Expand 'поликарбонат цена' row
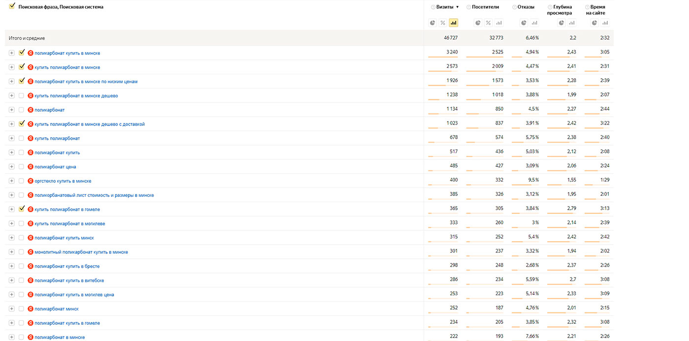Screen dimensions: 689x341 [x=12, y=167]
